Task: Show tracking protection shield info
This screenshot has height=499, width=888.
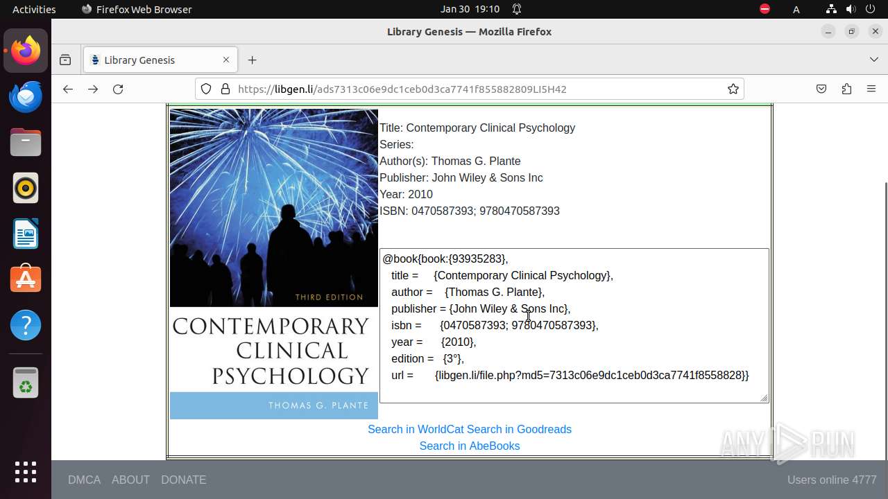Action: (x=206, y=89)
